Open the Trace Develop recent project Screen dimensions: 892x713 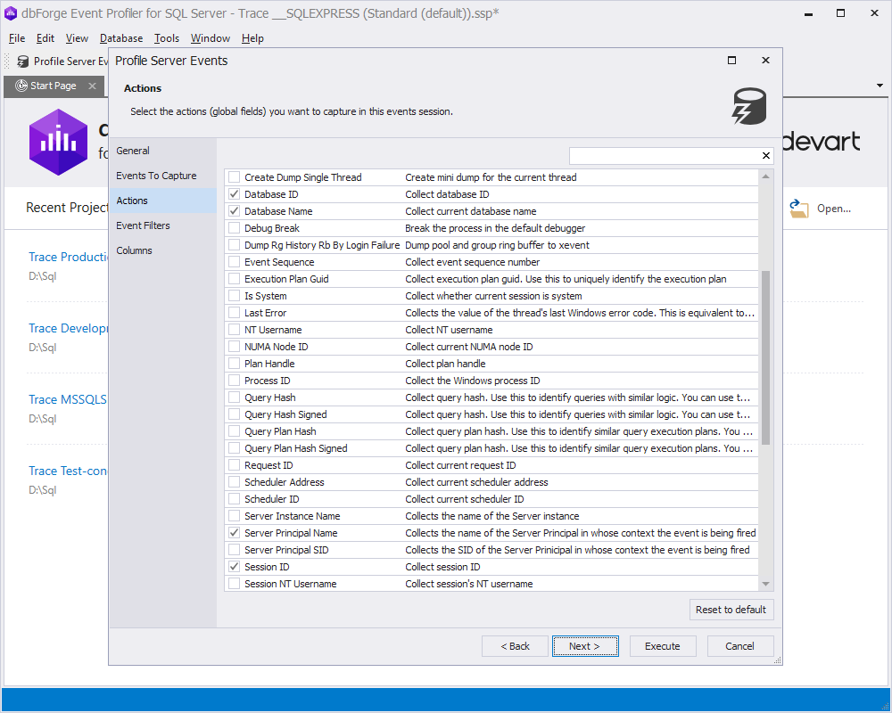(x=68, y=328)
